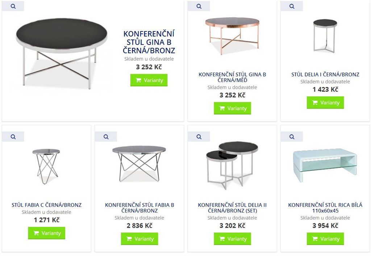This screenshot has height=256, width=371.
Task: Select Varianty under Delia I 1 423 Kč
Action: pos(325,103)
